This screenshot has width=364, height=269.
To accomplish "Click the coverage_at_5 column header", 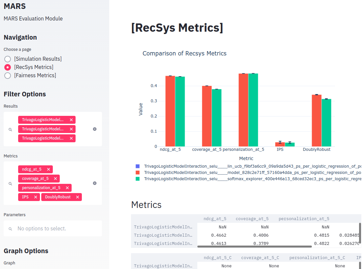I will (252, 219).
